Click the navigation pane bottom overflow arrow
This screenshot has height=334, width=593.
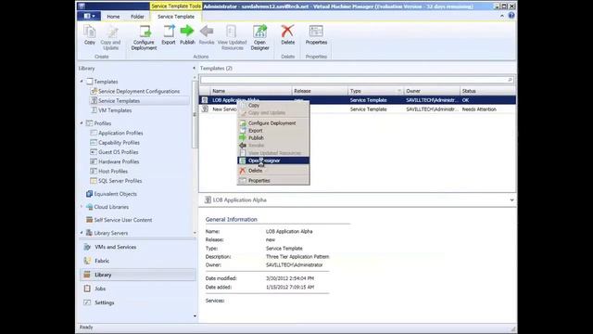(195, 316)
